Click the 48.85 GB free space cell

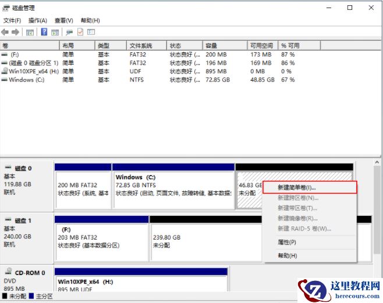[263, 80]
